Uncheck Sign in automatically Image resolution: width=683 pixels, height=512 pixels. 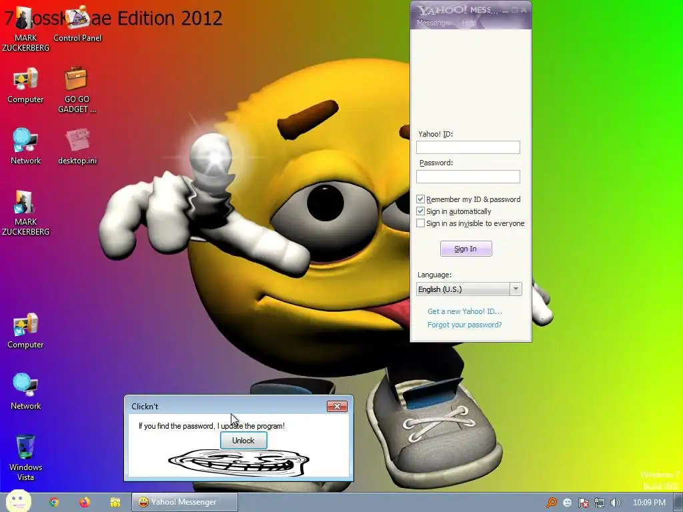tap(420, 211)
